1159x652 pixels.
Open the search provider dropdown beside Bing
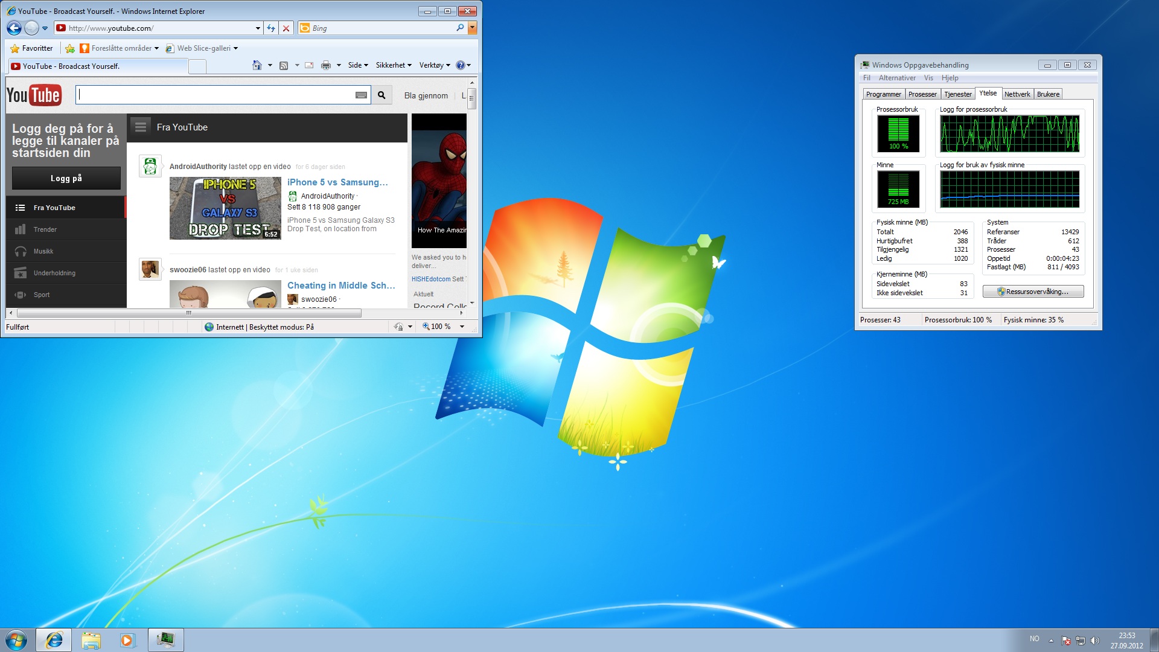472,28
